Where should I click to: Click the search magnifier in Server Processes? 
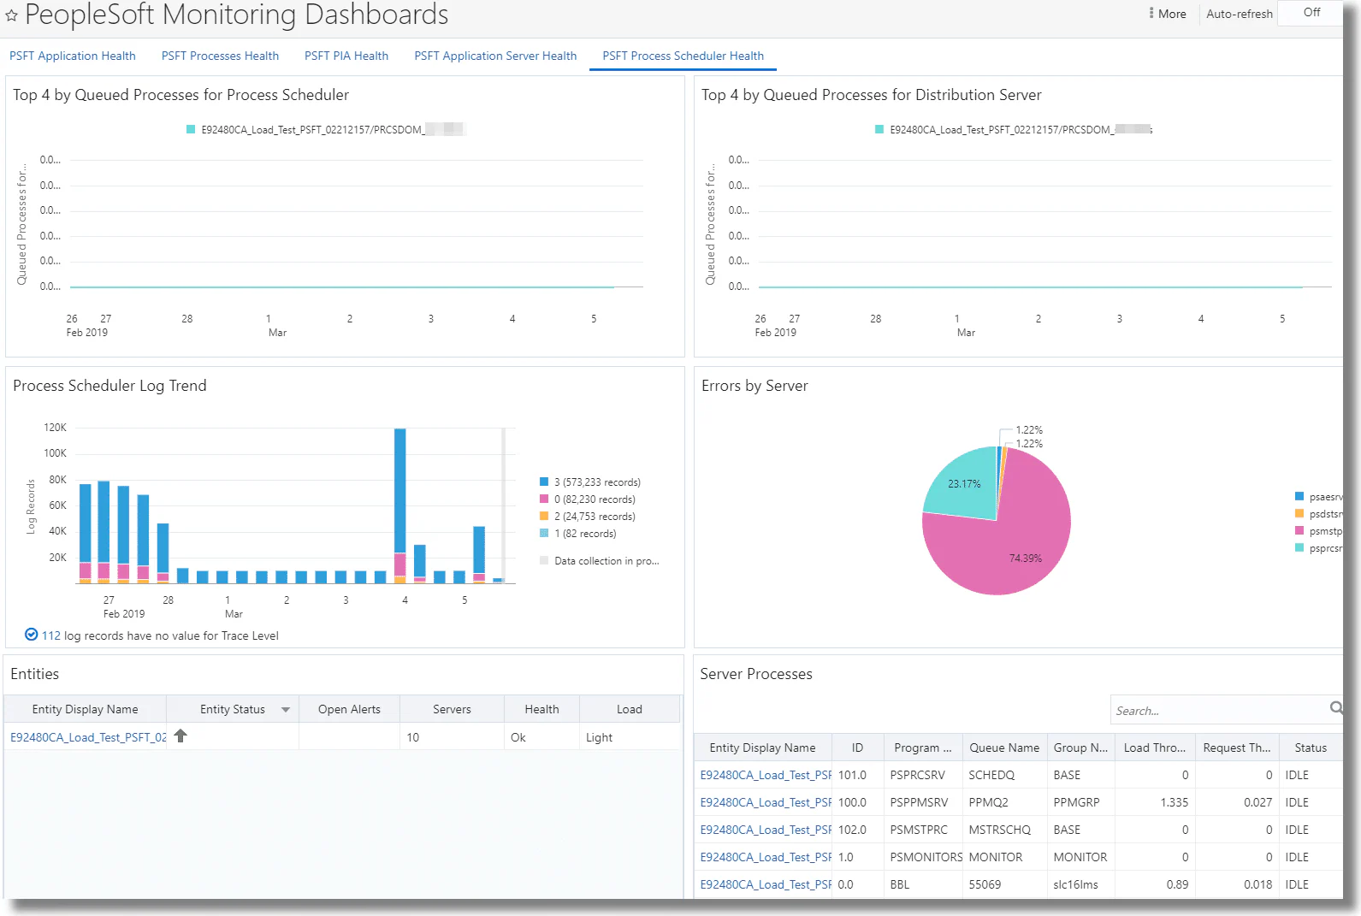click(1336, 708)
